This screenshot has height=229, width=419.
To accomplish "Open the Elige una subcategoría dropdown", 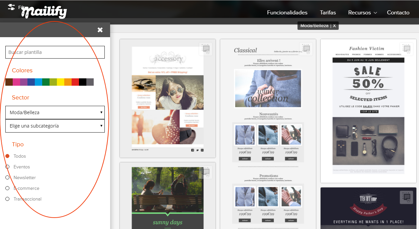I will 55,126.
